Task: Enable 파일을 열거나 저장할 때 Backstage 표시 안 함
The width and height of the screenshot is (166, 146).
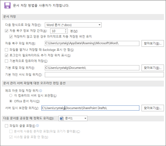Action: (6, 50)
